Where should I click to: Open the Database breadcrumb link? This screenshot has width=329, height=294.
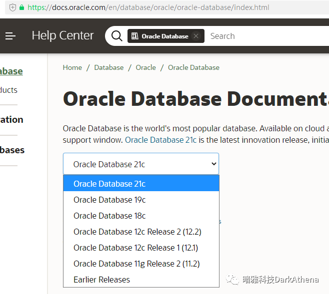(x=108, y=67)
